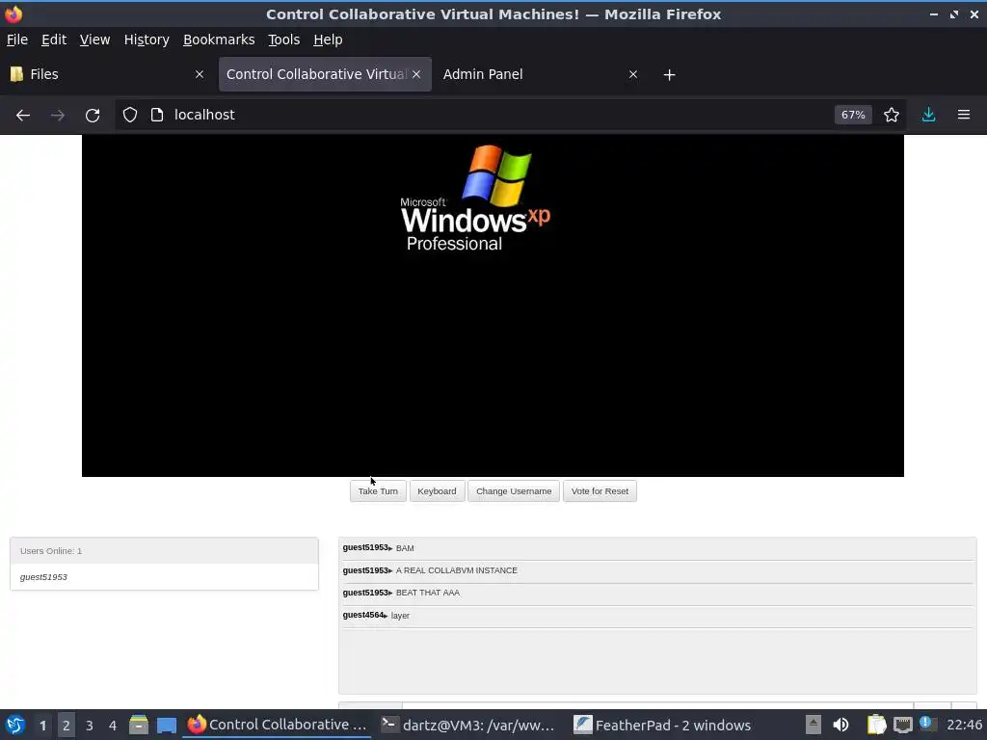Click the site information page icon
This screenshot has width=987, height=740.
click(x=157, y=115)
